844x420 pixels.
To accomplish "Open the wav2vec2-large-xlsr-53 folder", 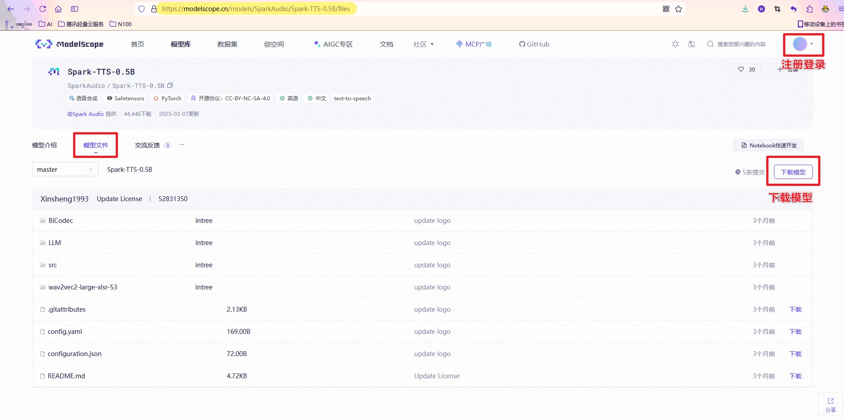I will 83,287.
